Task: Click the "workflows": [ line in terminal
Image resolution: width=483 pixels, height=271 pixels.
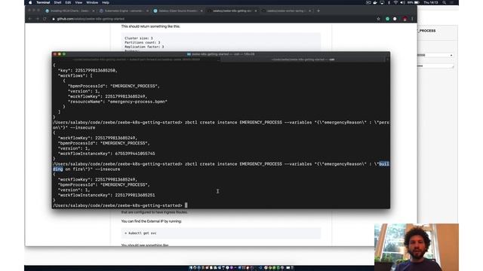Action: click(x=75, y=75)
